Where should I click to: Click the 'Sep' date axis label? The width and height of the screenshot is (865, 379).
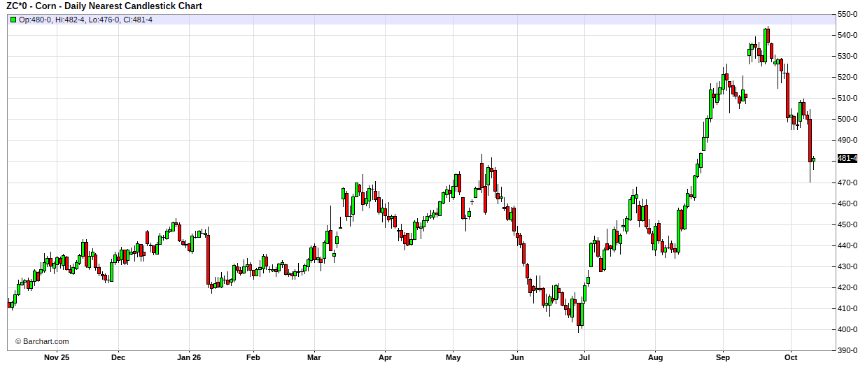pos(723,358)
